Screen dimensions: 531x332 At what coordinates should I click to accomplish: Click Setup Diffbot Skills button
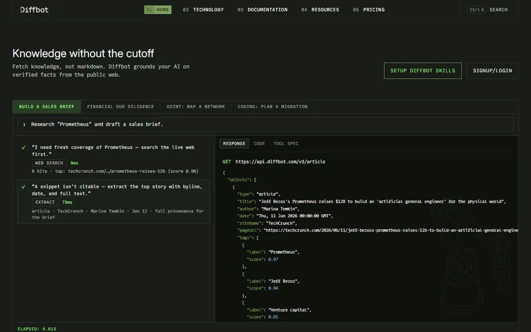point(423,71)
